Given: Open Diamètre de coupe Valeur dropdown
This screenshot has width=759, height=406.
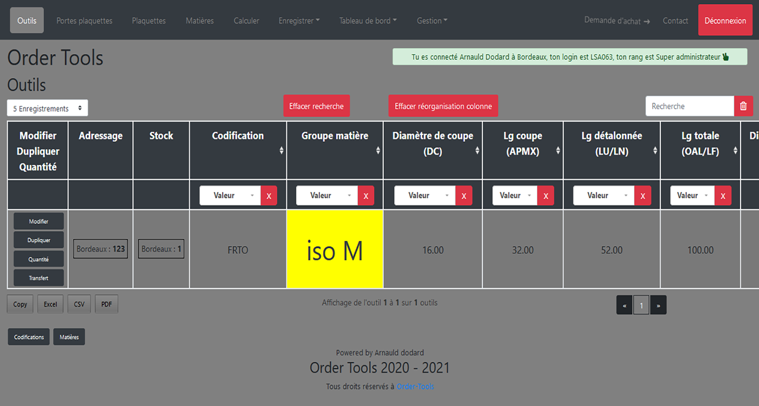Looking at the screenshot, I should point(424,195).
